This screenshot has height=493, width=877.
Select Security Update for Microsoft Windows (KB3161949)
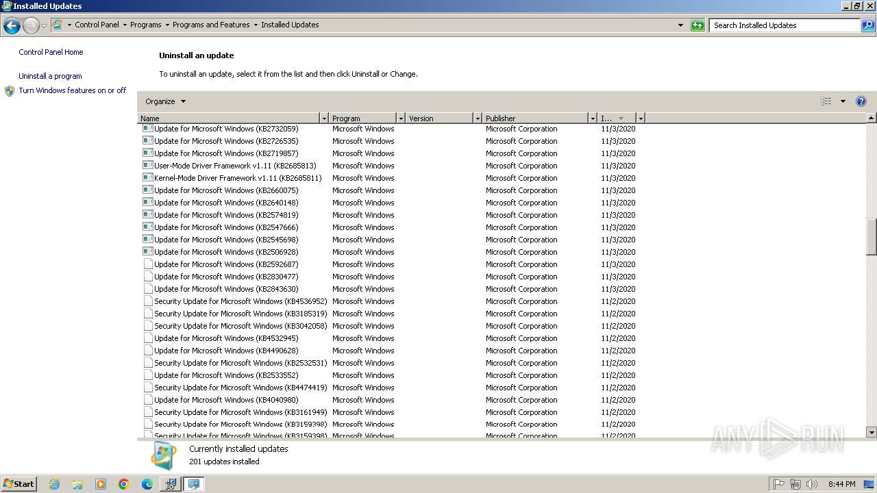[240, 412]
